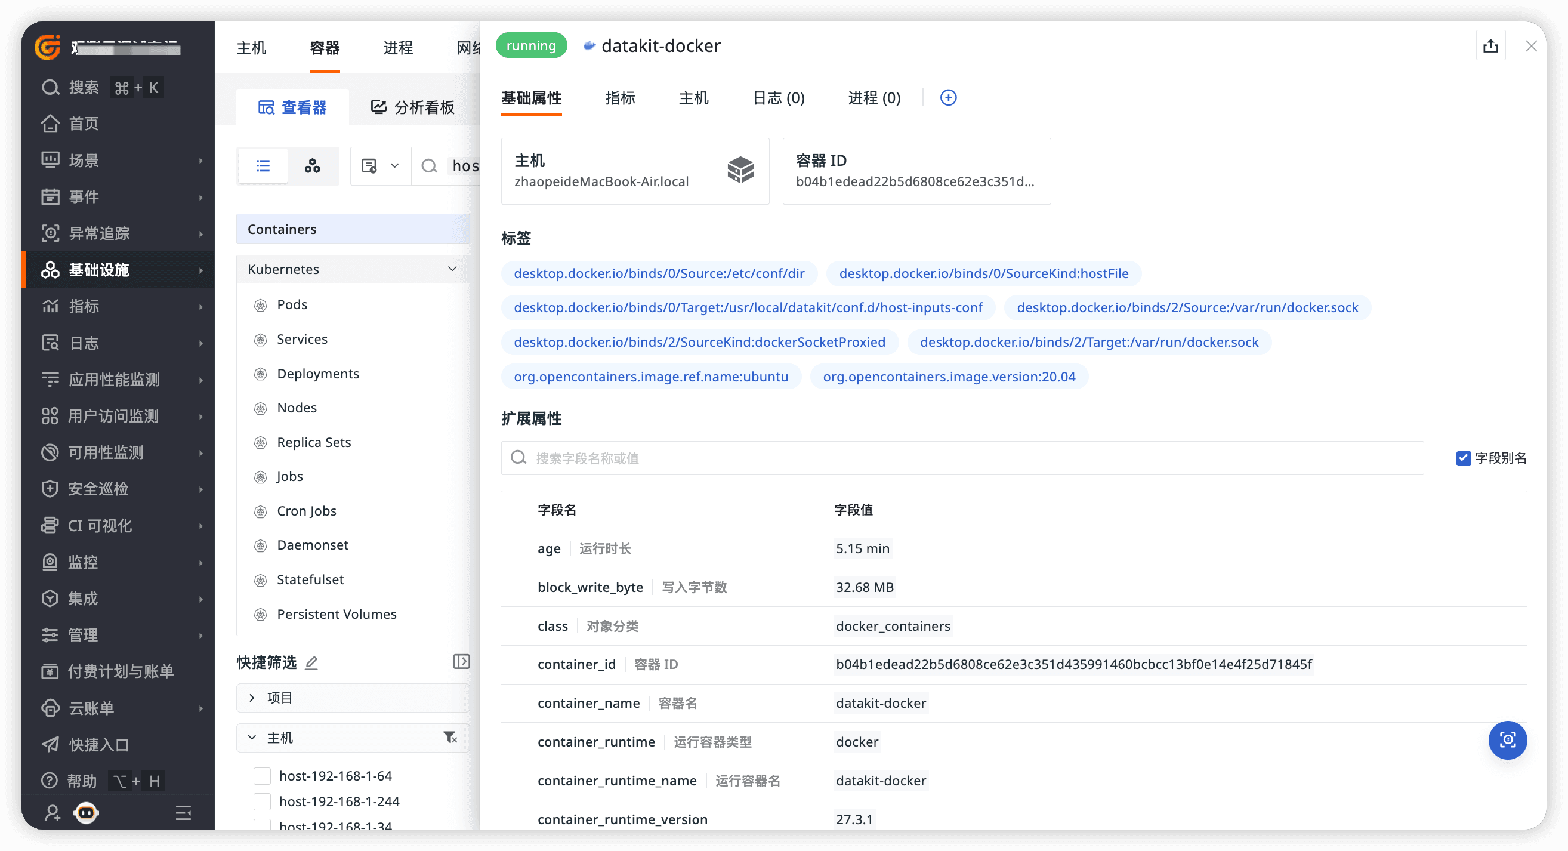
Task: Switch to the 指标 tab of datakit-docker
Action: (x=621, y=98)
